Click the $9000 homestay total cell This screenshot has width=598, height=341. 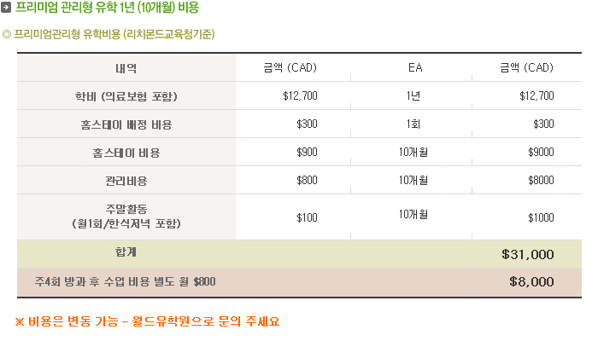tap(541, 153)
